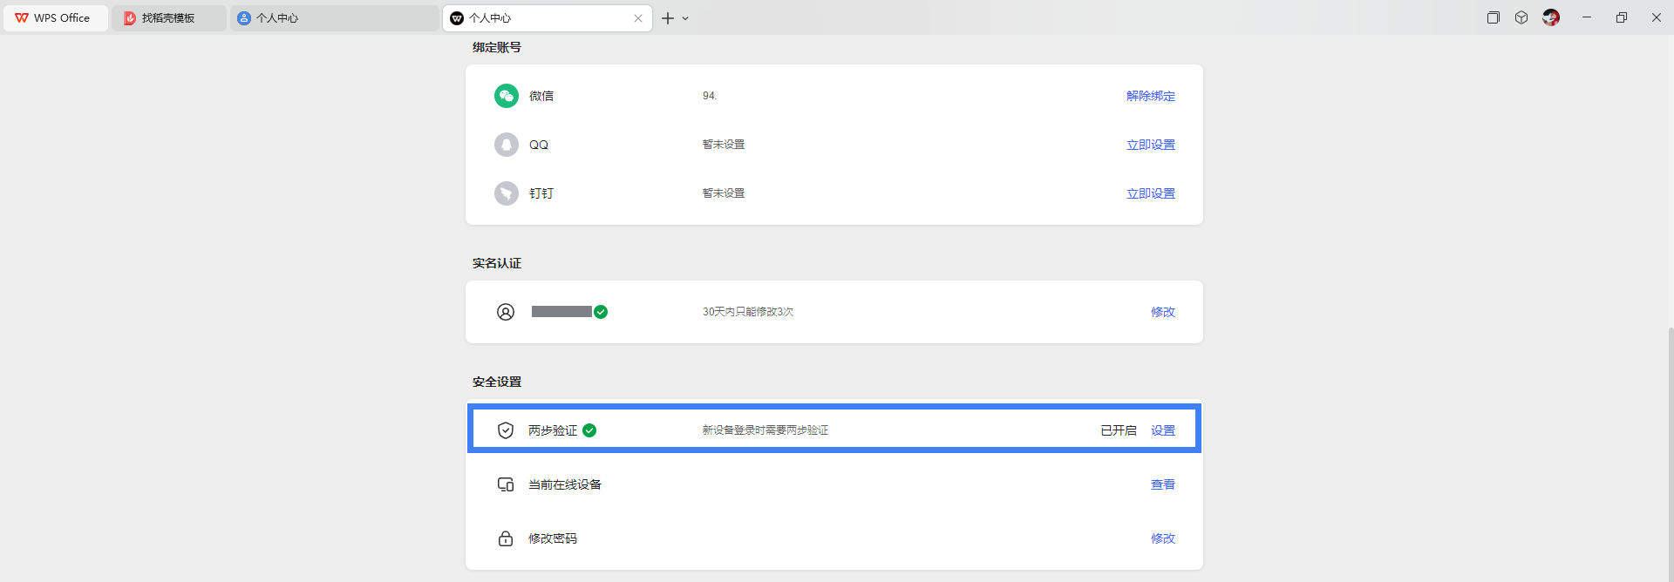Close the active 个人中心 tab

[638, 18]
